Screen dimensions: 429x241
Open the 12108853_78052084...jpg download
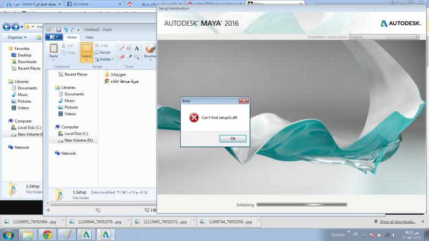click(31, 222)
